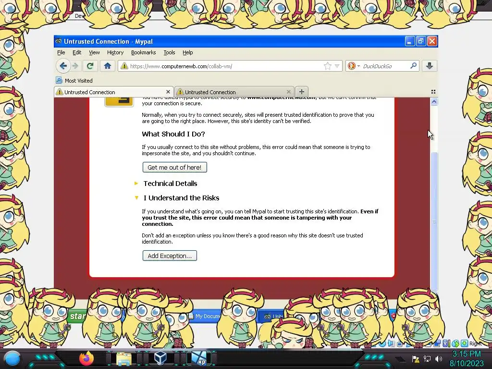Click the Get me out of here! button
This screenshot has height=369, width=492.
175,167
